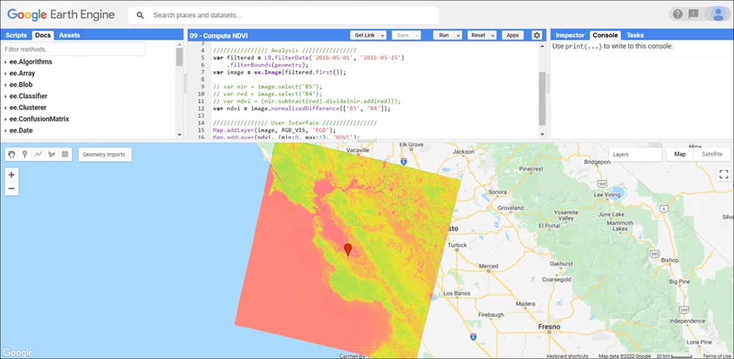
Task: Click the red geometry marker on map
Action: click(x=347, y=249)
